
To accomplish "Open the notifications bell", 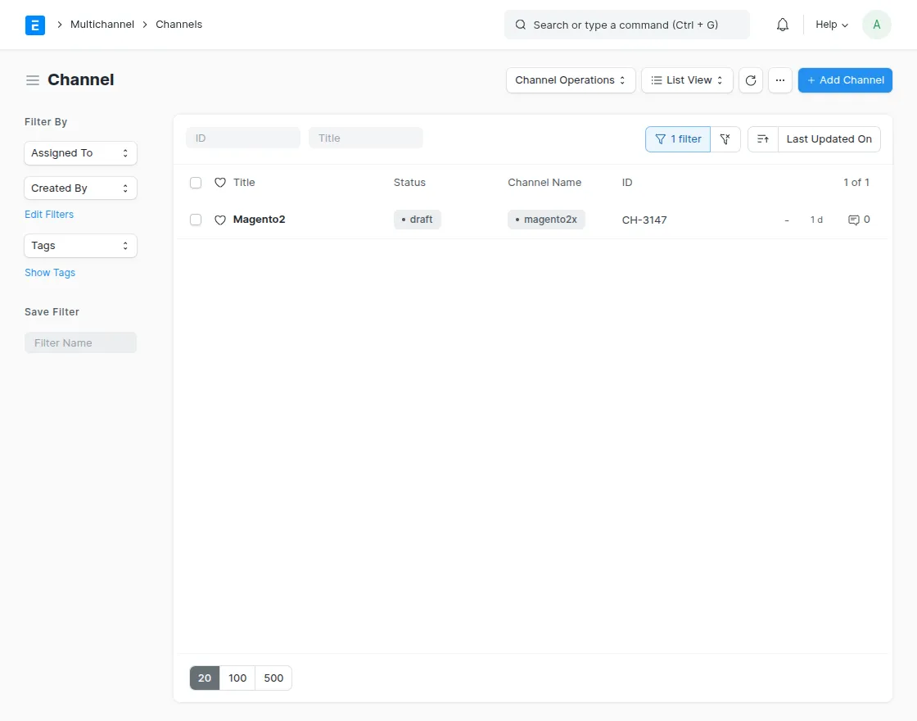I will [783, 25].
